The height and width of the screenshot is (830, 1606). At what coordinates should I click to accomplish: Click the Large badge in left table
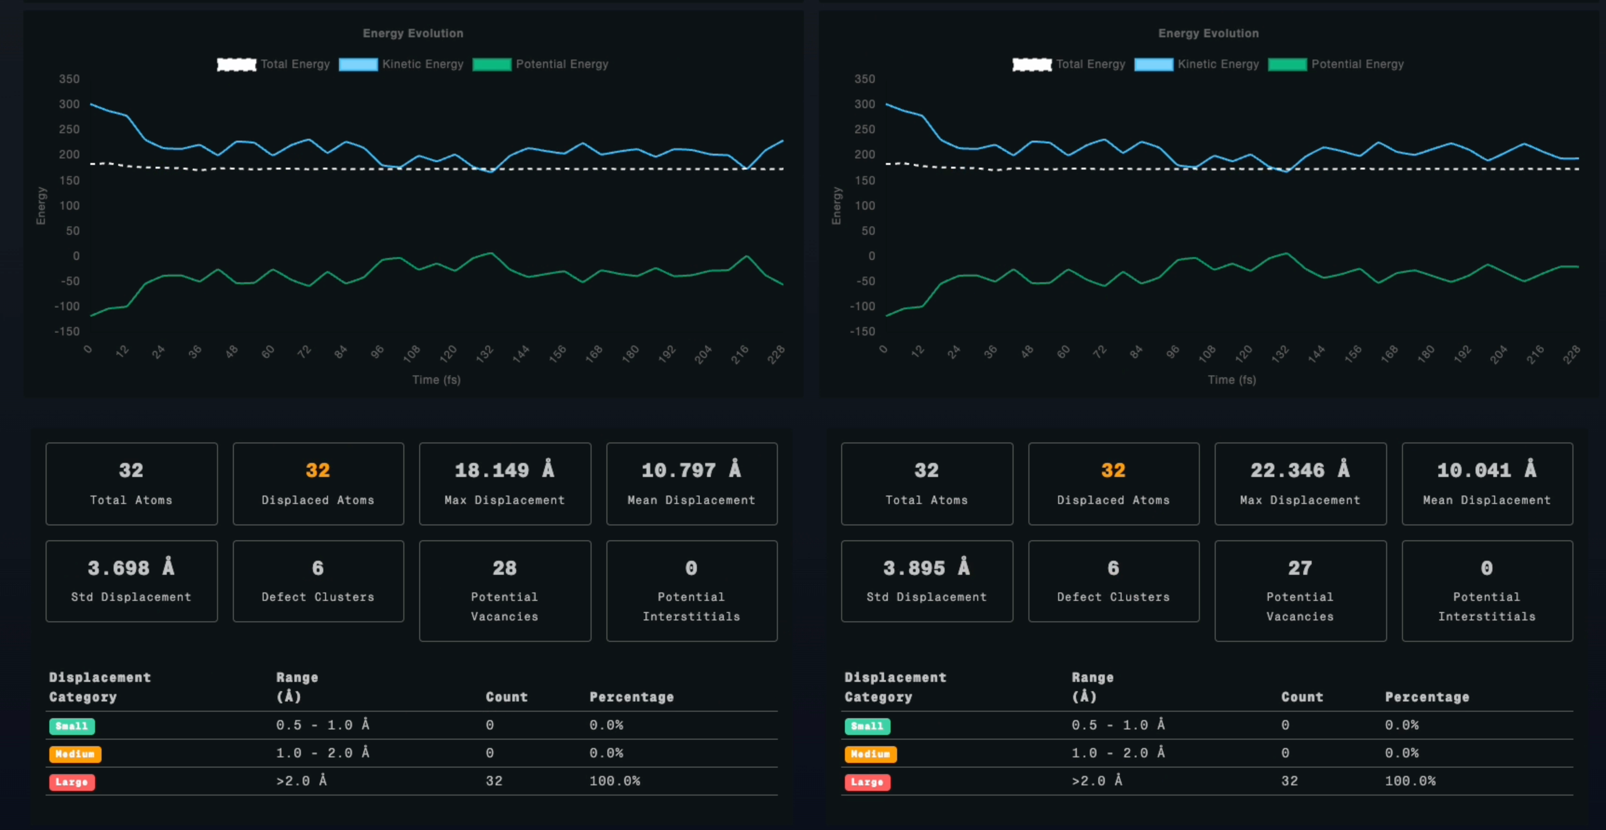pyautogui.click(x=72, y=782)
